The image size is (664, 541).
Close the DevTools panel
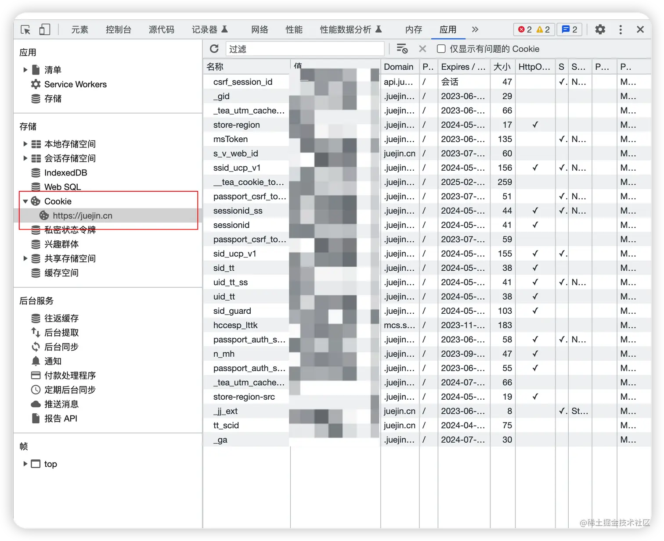pos(640,29)
